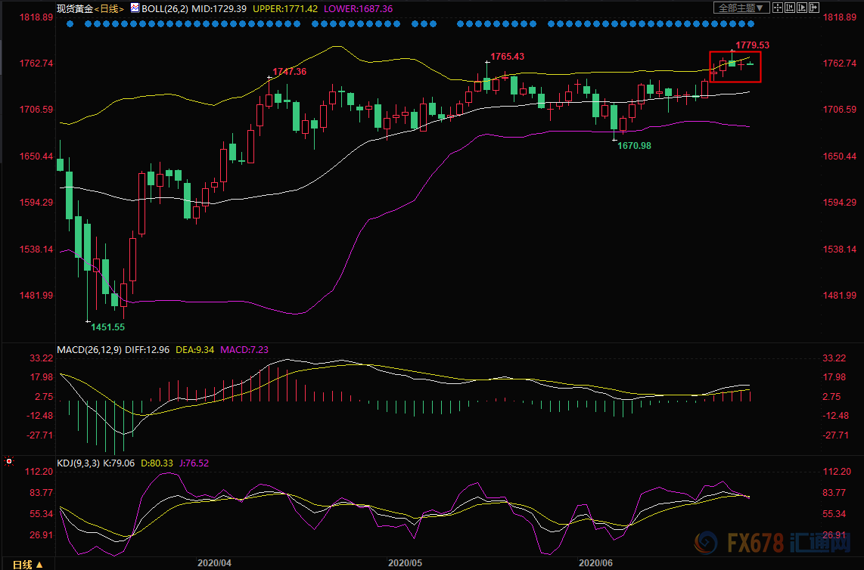Open the 全部主题 dropdown

741,8
